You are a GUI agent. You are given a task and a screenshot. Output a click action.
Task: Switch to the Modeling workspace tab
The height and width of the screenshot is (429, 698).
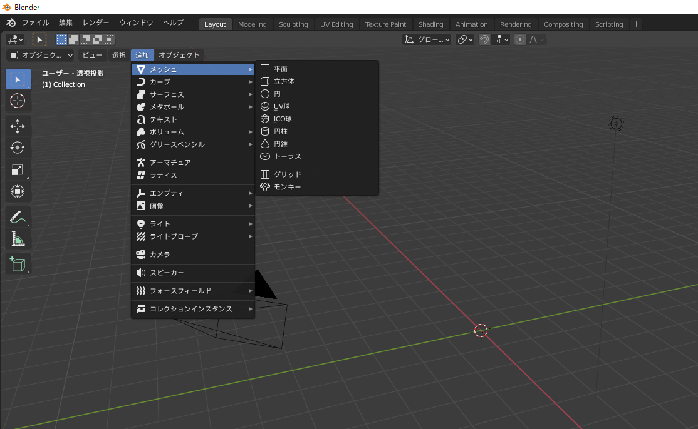click(253, 24)
